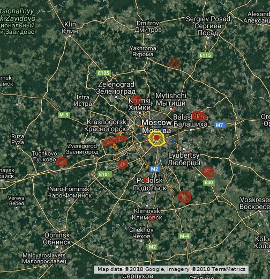This screenshot has height=279, width=270.
Task: Click the E105 highway shield
Action: point(103,73)
